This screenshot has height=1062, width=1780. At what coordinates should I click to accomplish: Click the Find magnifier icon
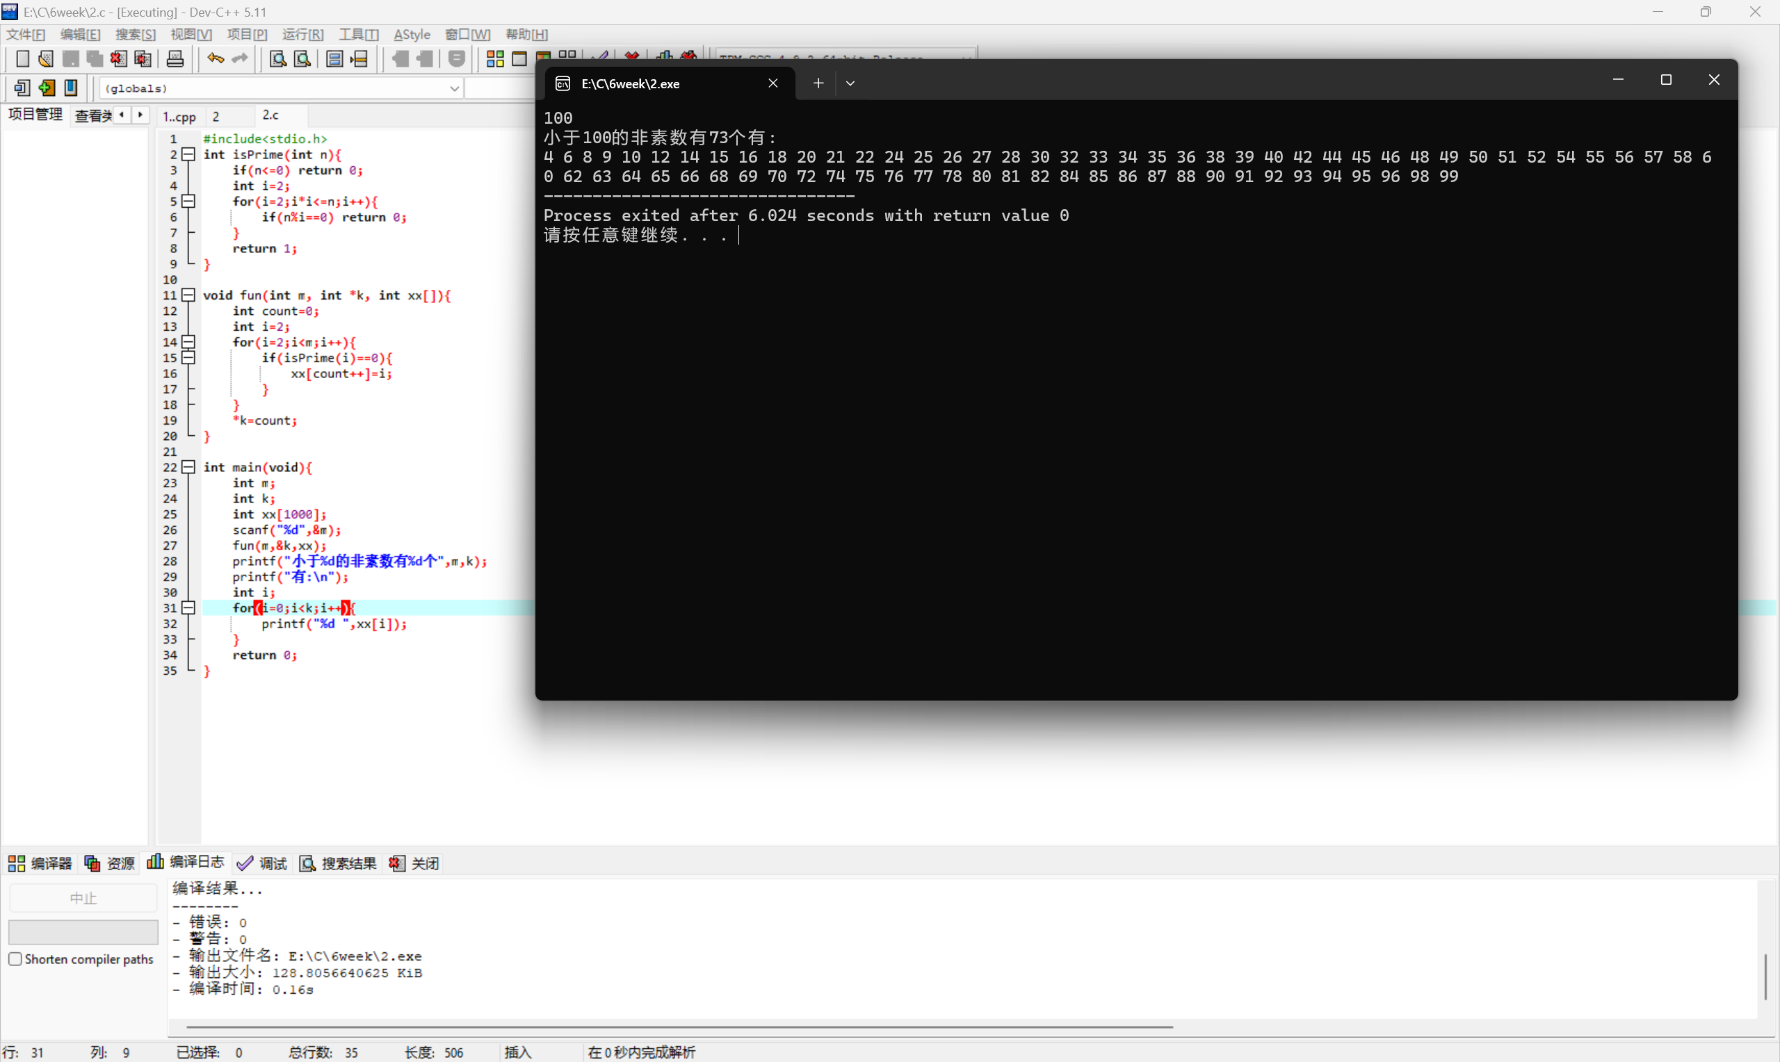pos(277,58)
